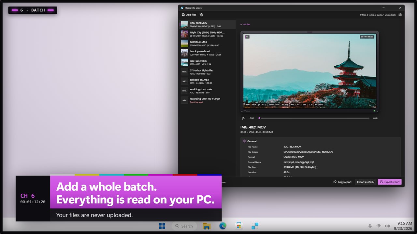Open Microsoft Store from the taskbar
Screen dimensions: 417x234
(239, 226)
